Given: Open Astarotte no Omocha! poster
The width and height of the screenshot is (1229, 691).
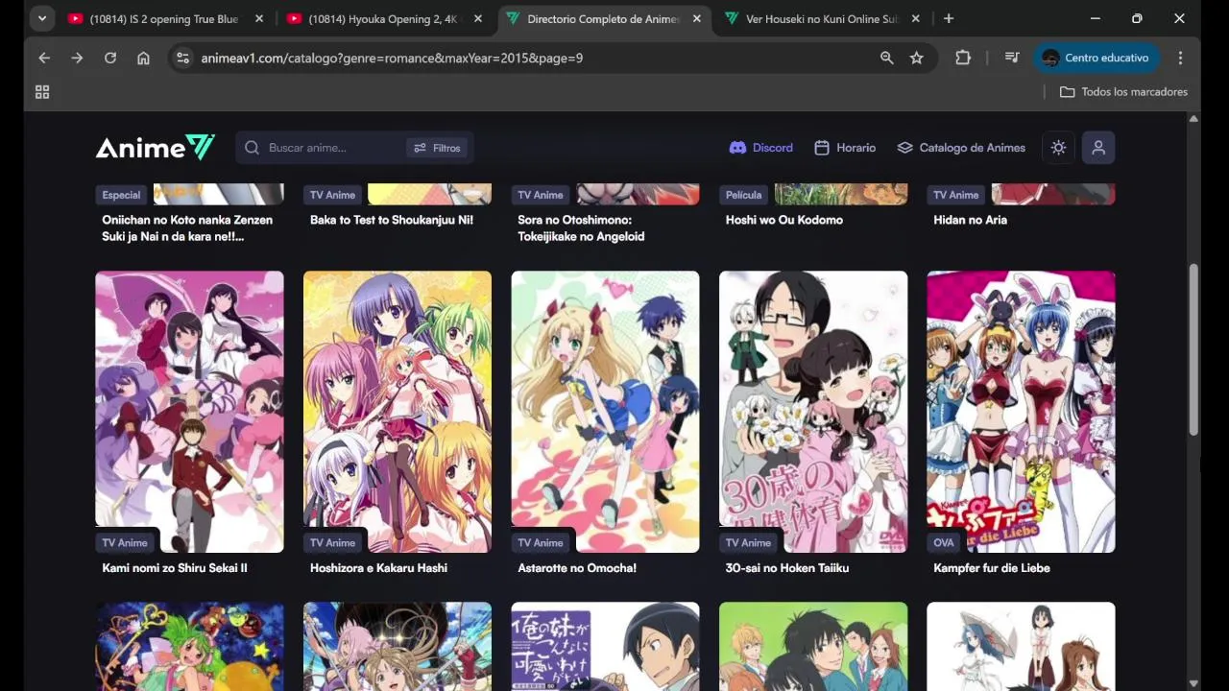Looking at the screenshot, I should coord(605,412).
